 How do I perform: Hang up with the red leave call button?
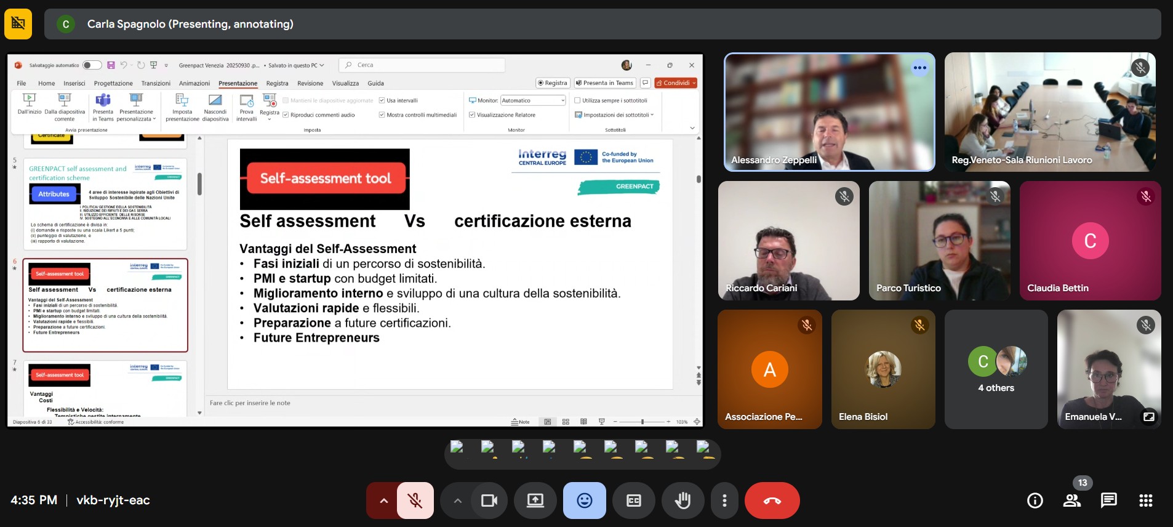pos(772,501)
